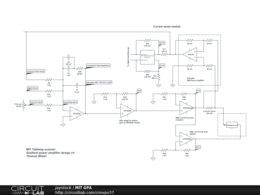Click the 'signal input' label tag
The width and height of the screenshot is (260, 195).
pyautogui.click(x=32, y=88)
